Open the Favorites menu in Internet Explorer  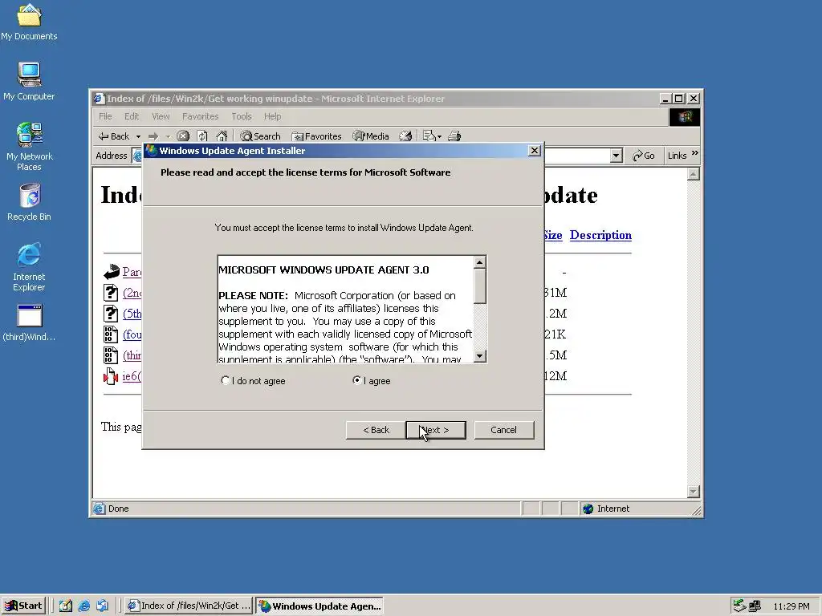click(x=200, y=116)
